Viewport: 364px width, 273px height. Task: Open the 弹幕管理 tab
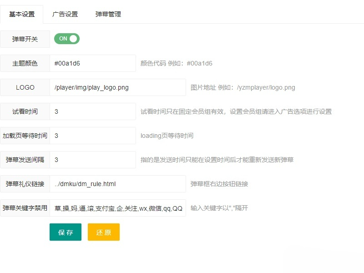coord(108,14)
